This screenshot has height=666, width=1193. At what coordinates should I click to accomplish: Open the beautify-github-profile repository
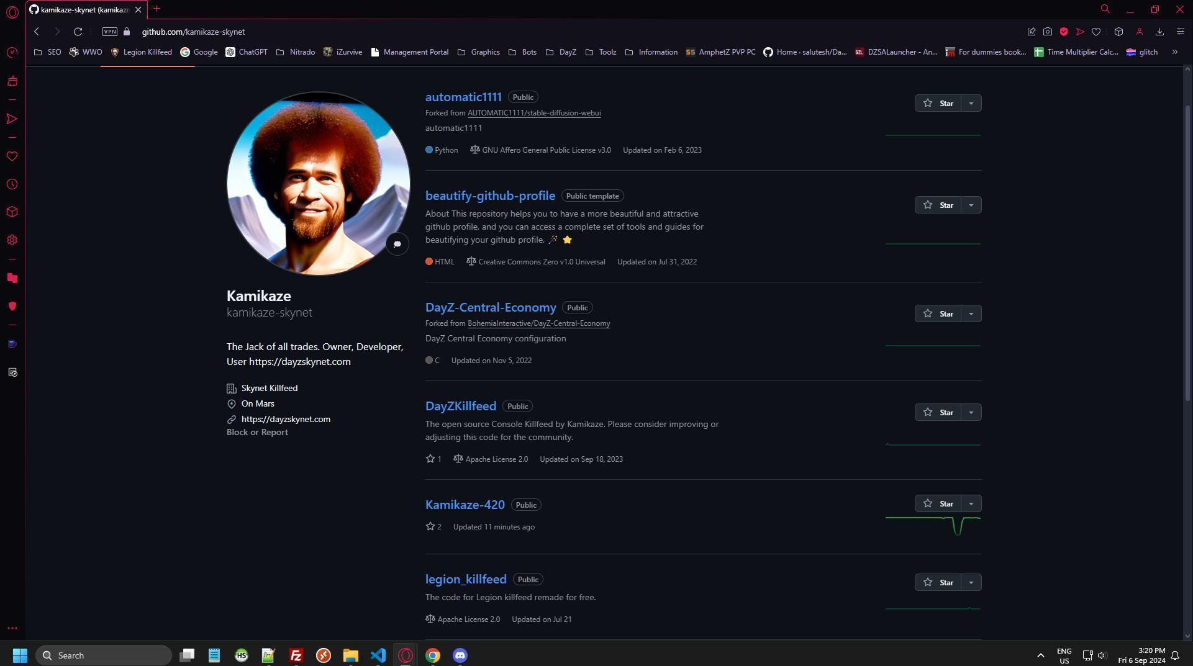tap(490, 196)
